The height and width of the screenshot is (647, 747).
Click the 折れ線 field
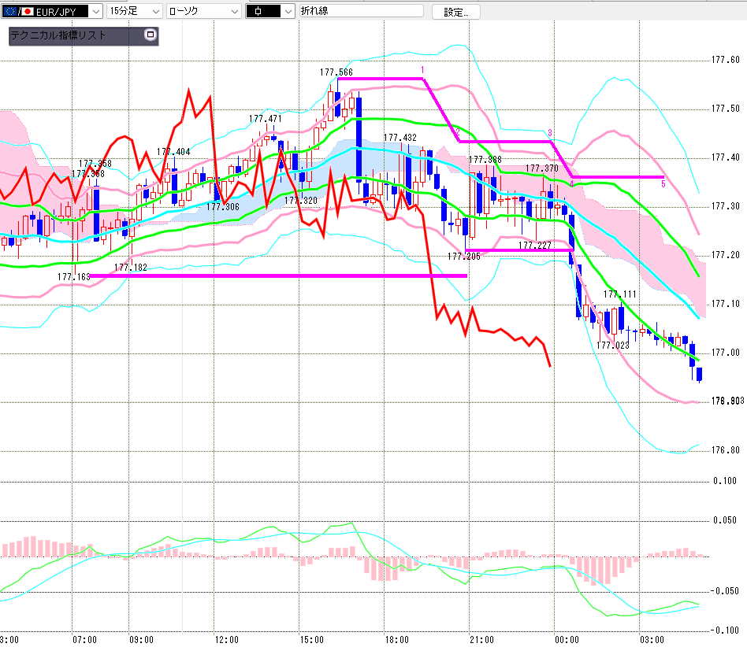coord(361,11)
